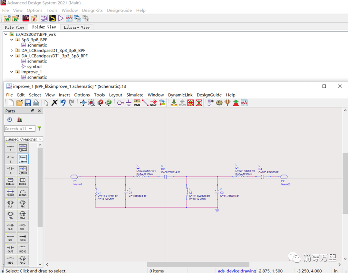The image size is (348, 273).
Task: Select the PRLC part in palette
Action: point(23,215)
